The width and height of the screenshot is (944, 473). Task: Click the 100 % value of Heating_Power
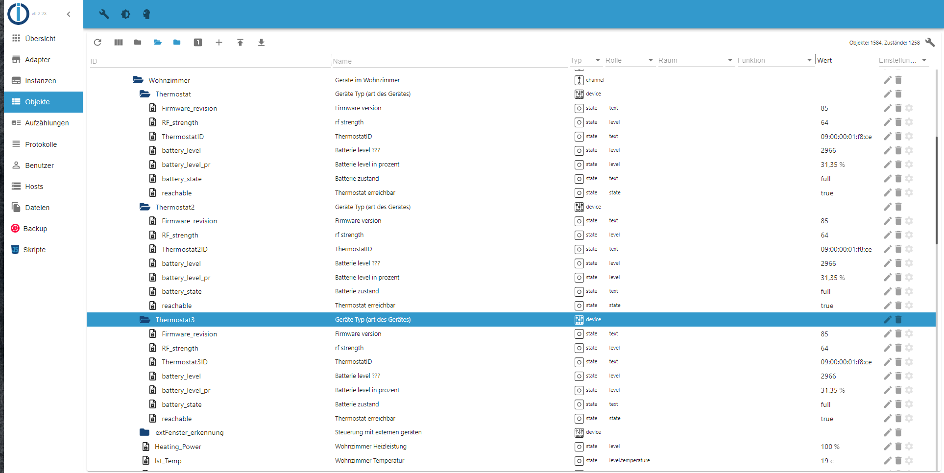pos(830,447)
